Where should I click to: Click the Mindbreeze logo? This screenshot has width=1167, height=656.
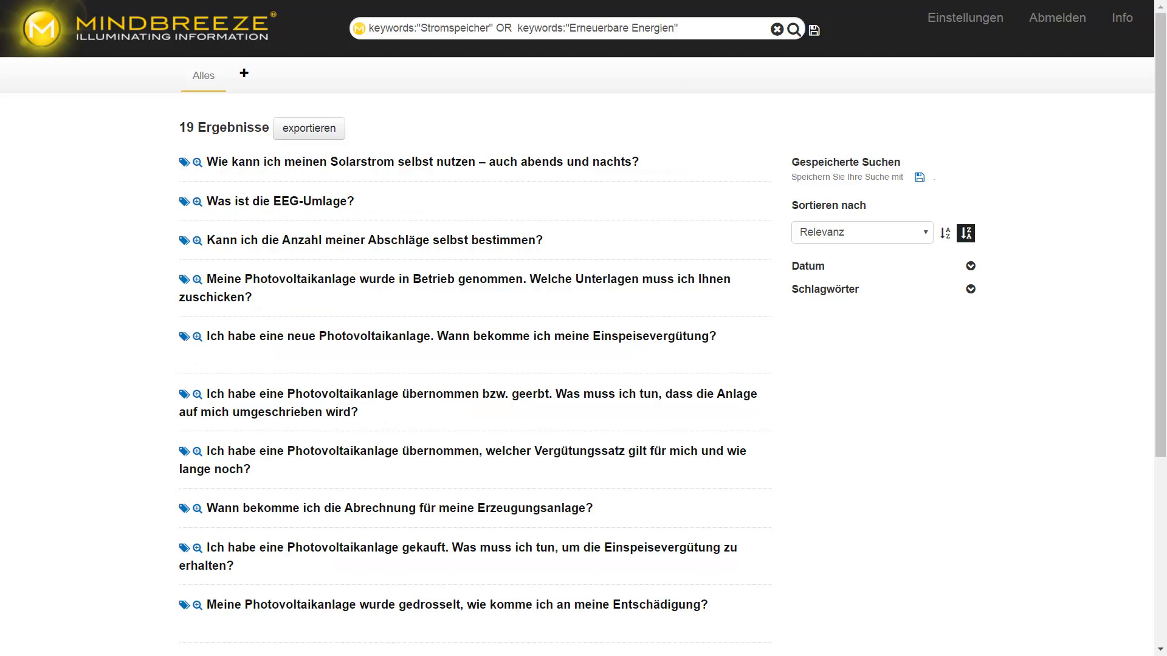pyautogui.click(x=149, y=29)
